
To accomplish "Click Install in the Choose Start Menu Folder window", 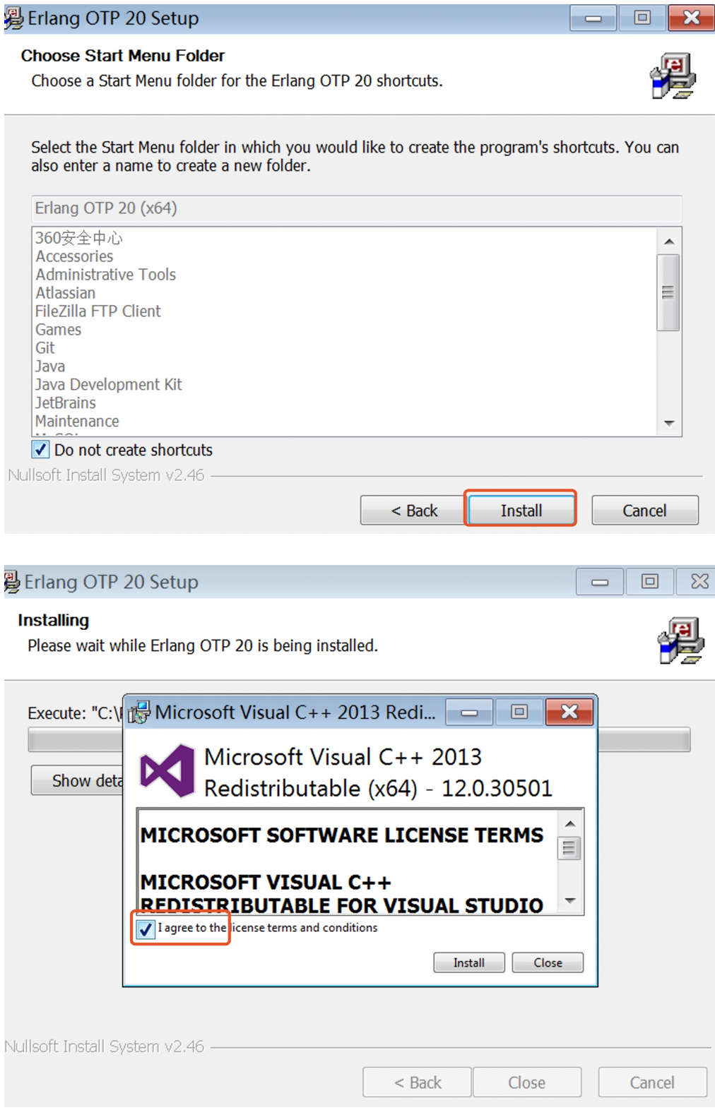I will tap(521, 510).
